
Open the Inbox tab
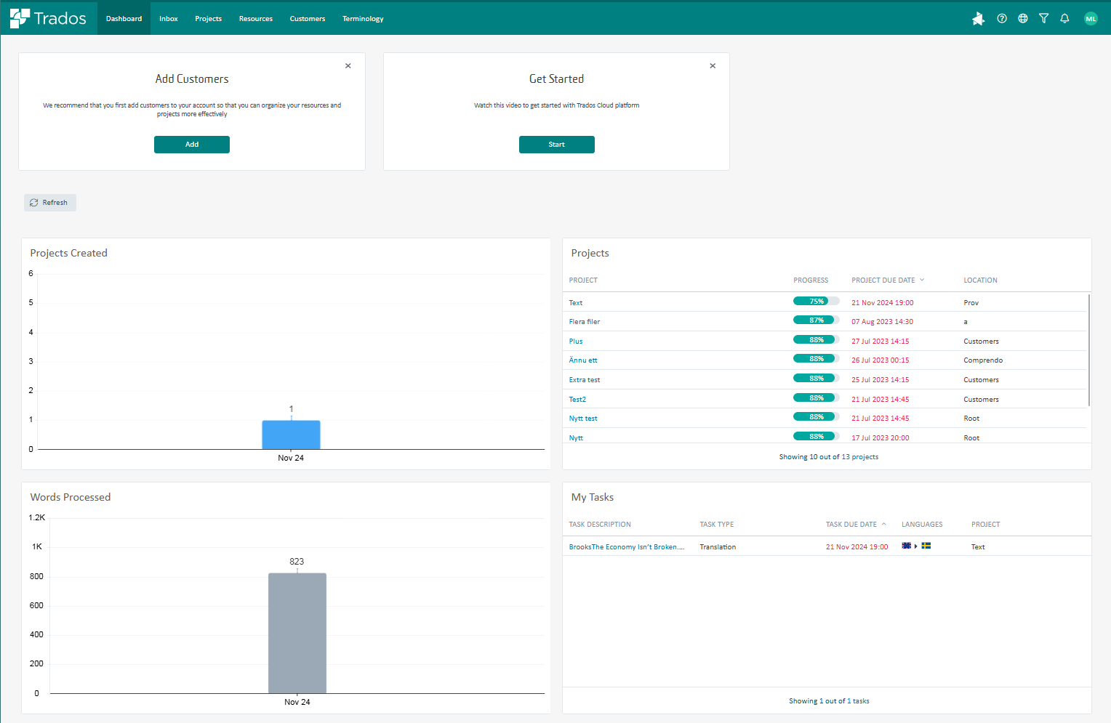[x=169, y=18]
